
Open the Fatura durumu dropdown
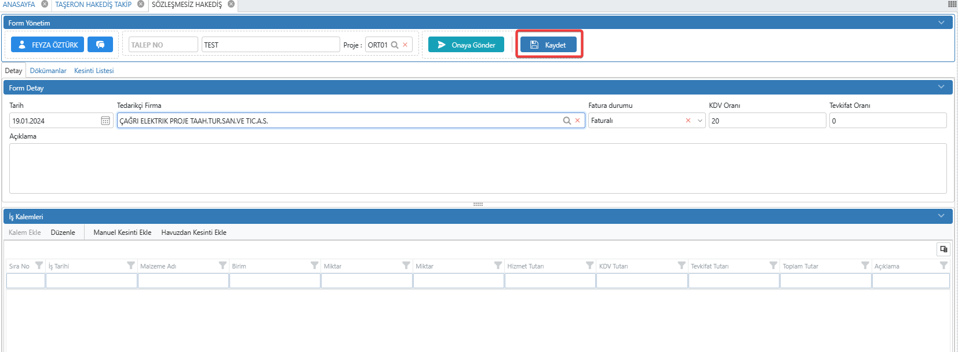tap(700, 121)
